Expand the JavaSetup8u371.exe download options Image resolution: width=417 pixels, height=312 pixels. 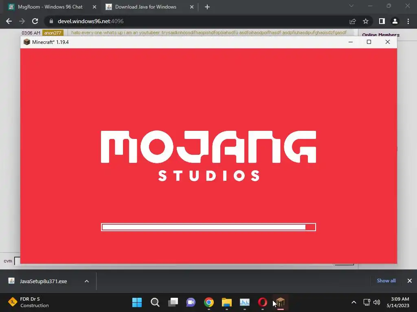[x=87, y=281]
